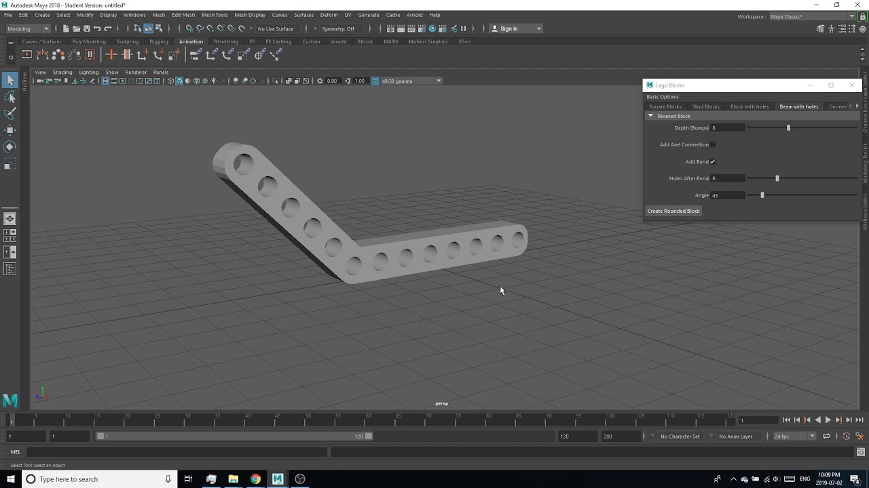Screen dimensions: 869x488
Task: Create a new scene with the file icon
Action: point(66,28)
